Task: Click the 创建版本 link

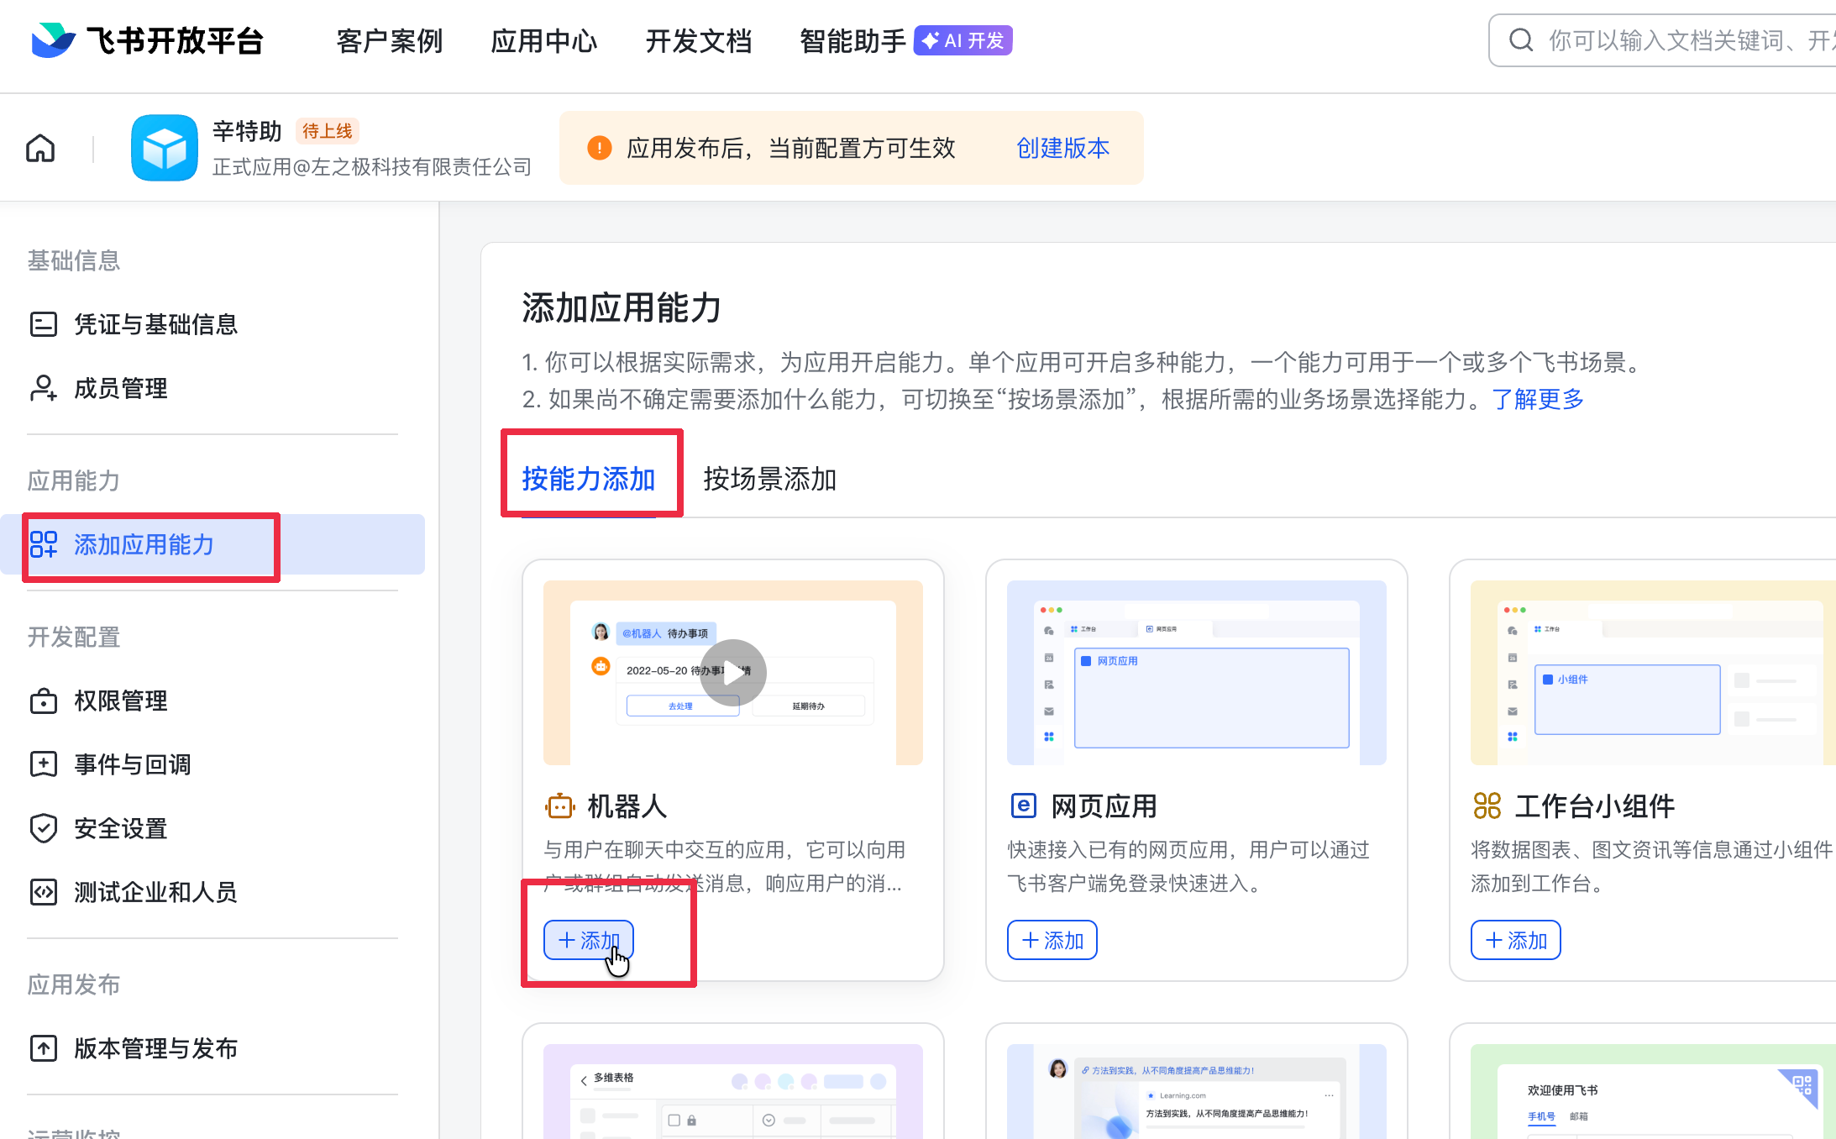Action: [x=1062, y=148]
